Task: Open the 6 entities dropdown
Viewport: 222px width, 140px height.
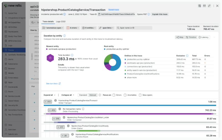Action: pos(89,28)
